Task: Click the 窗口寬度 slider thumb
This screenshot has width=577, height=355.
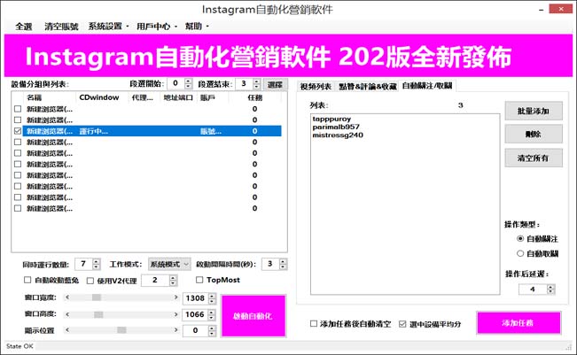Action: tap(97, 297)
